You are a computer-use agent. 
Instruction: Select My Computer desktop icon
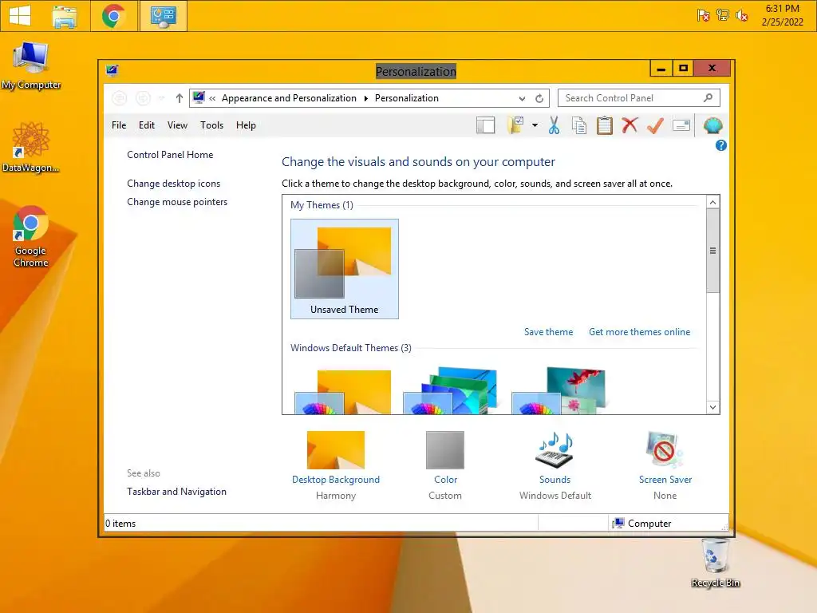(x=31, y=65)
